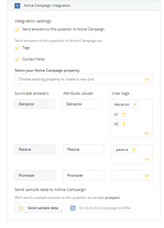
Task: Remove the passive tag
Action: [134, 150]
